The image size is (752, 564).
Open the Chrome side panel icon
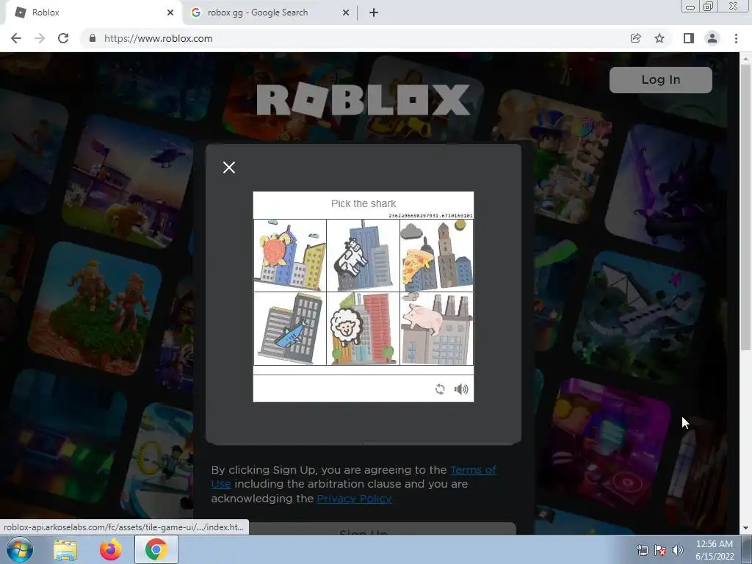[x=689, y=38]
